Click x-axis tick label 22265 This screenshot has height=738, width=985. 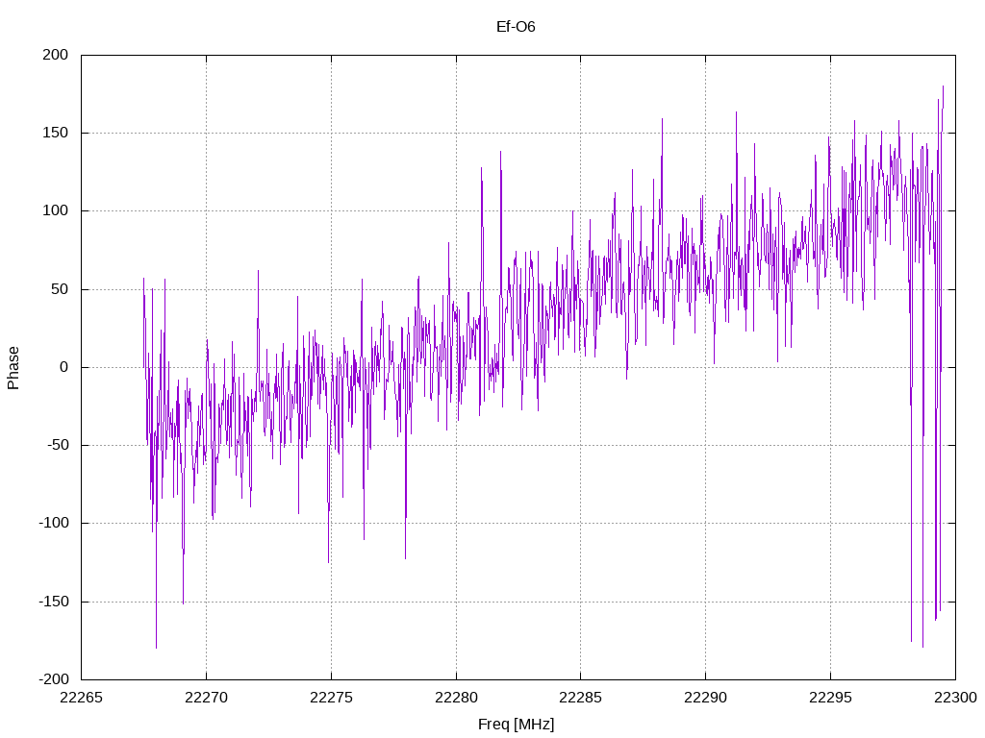[x=81, y=698]
